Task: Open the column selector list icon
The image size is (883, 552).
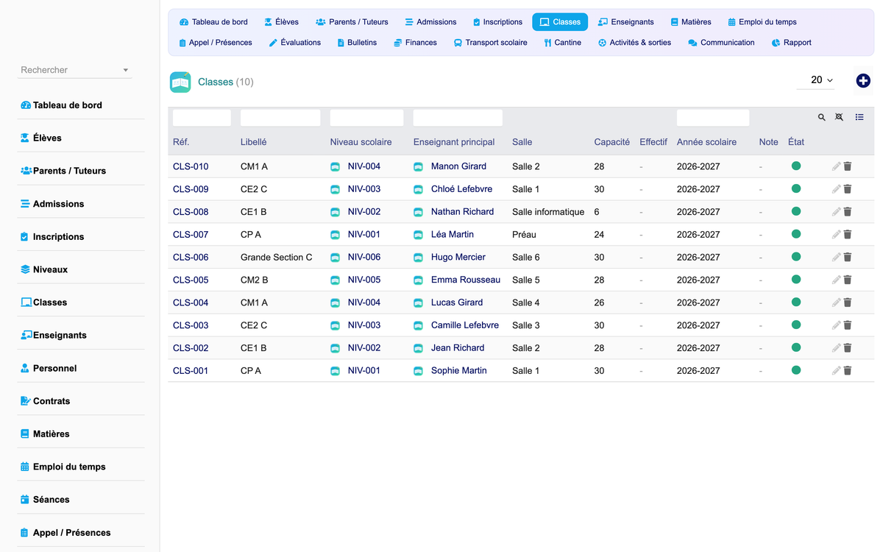Action: (859, 117)
